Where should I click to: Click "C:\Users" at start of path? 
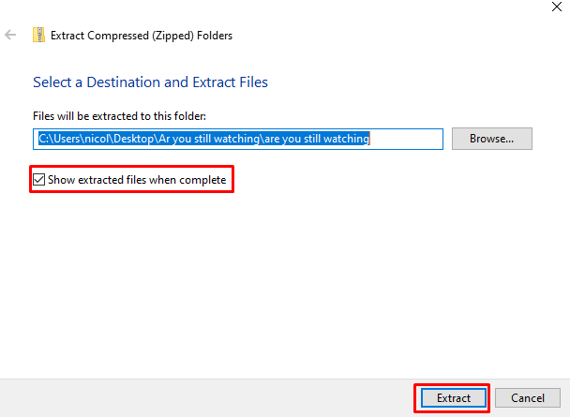click(58, 139)
